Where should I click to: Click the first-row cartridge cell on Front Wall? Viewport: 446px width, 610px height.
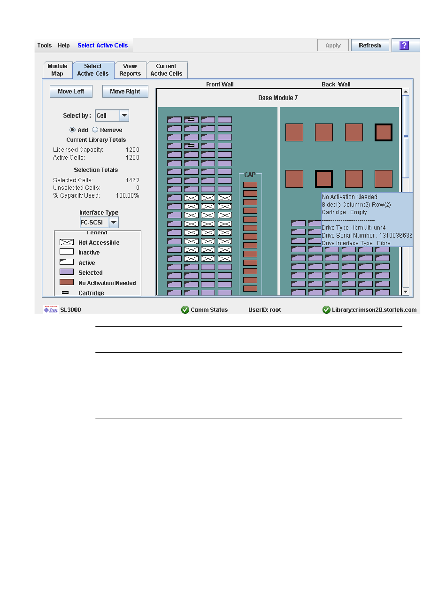[191, 120]
